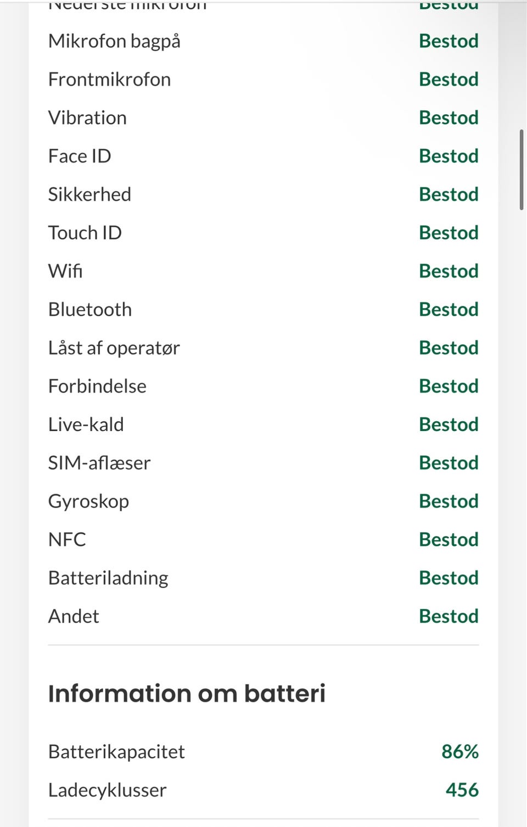527x827 pixels.
Task: Click the Bestod result for Sikkerhed
Action: (448, 194)
